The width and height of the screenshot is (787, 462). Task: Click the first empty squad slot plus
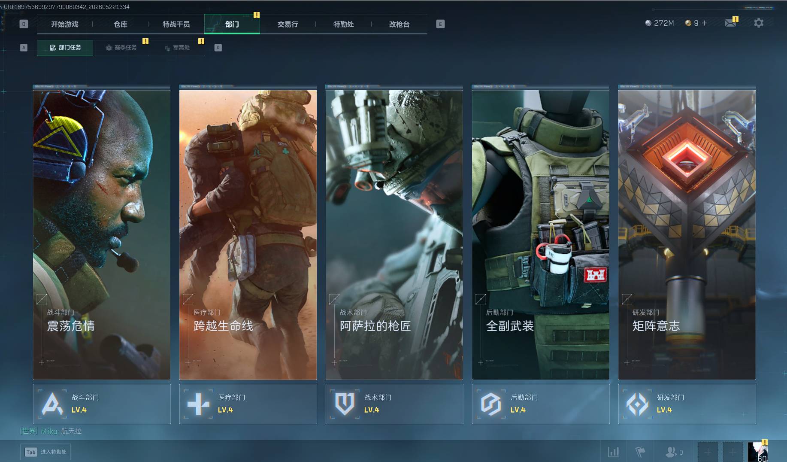pos(708,452)
